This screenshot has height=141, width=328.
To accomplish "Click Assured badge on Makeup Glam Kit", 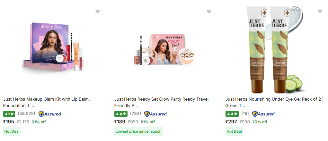I will 50,114.
